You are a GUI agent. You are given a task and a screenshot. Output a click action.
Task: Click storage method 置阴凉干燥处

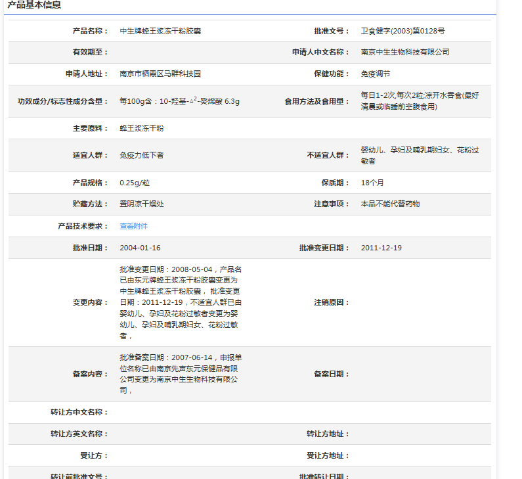[x=142, y=204]
